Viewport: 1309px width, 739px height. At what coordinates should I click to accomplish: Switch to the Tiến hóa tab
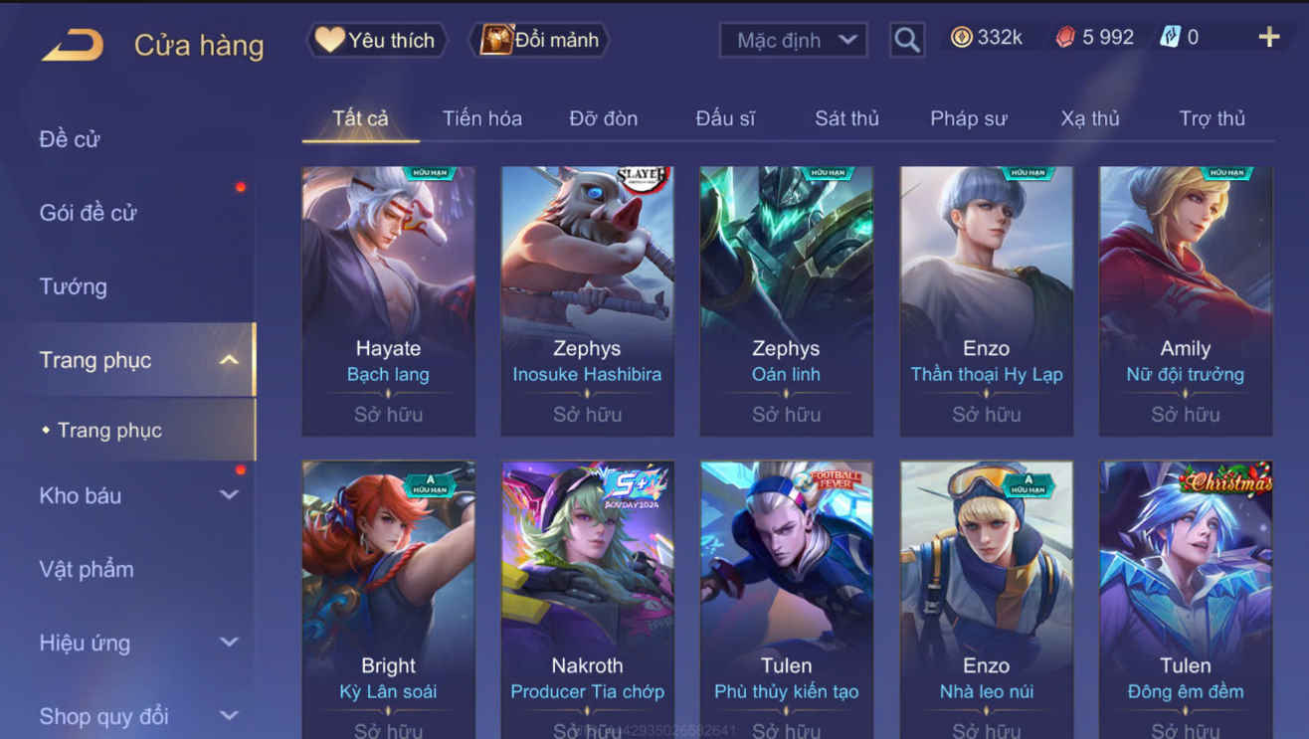482,118
